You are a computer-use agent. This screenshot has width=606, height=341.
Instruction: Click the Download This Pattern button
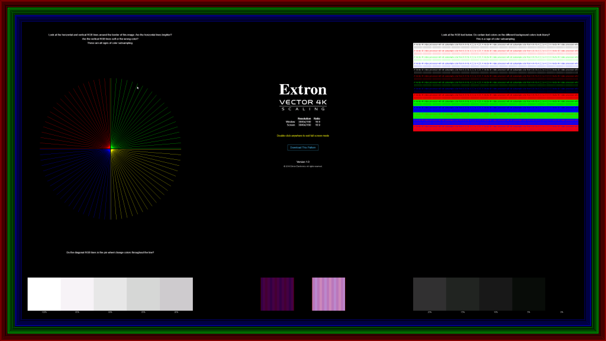(x=302, y=147)
